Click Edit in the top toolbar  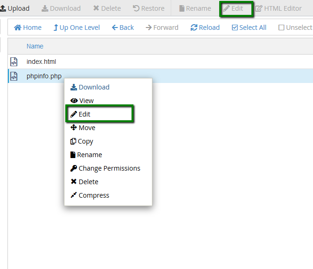(x=233, y=8)
